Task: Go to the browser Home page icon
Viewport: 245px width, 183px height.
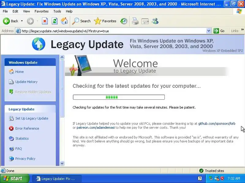Action: pyautogui.click(x=64, y=21)
